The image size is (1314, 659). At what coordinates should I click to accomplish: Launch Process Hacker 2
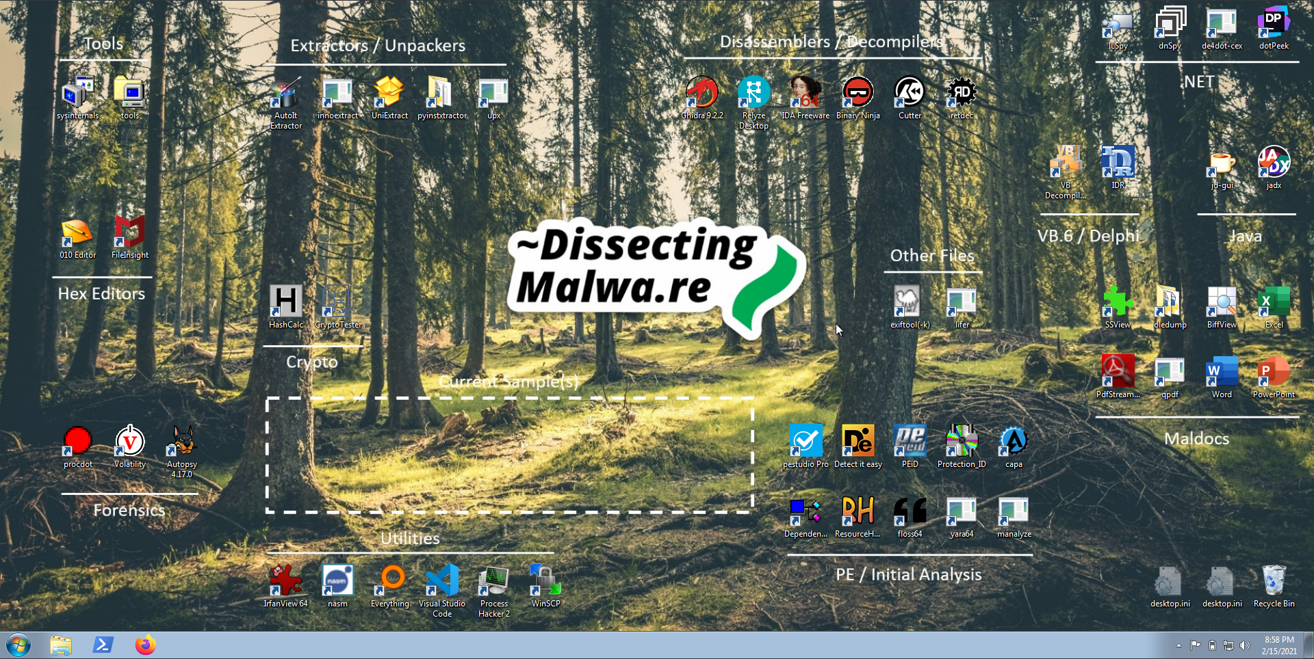pyautogui.click(x=493, y=591)
